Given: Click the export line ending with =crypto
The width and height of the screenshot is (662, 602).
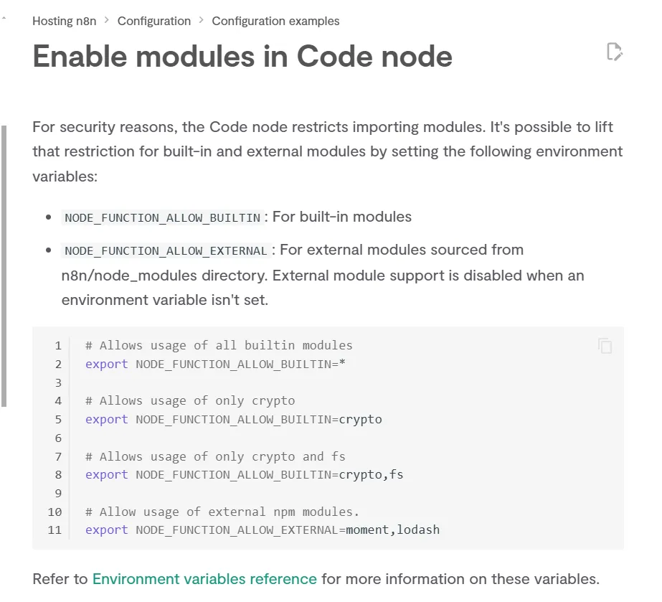Looking at the screenshot, I should pyautogui.click(x=233, y=419).
